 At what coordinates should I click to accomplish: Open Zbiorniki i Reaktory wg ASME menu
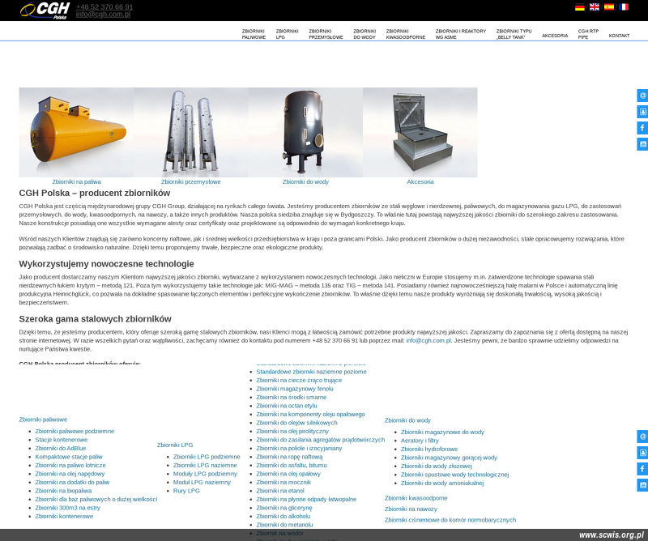[x=461, y=34]
